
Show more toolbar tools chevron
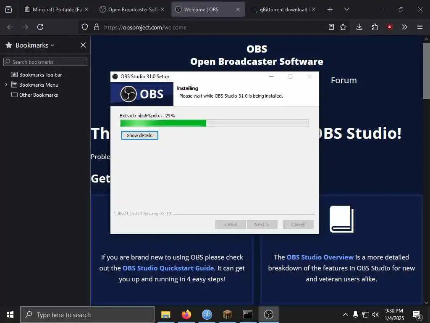point(404,27)
